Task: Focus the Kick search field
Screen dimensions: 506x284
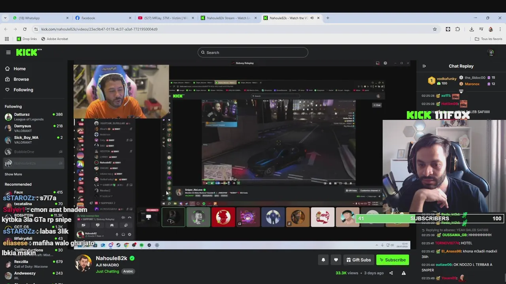Action: click(x=253, y=52)
